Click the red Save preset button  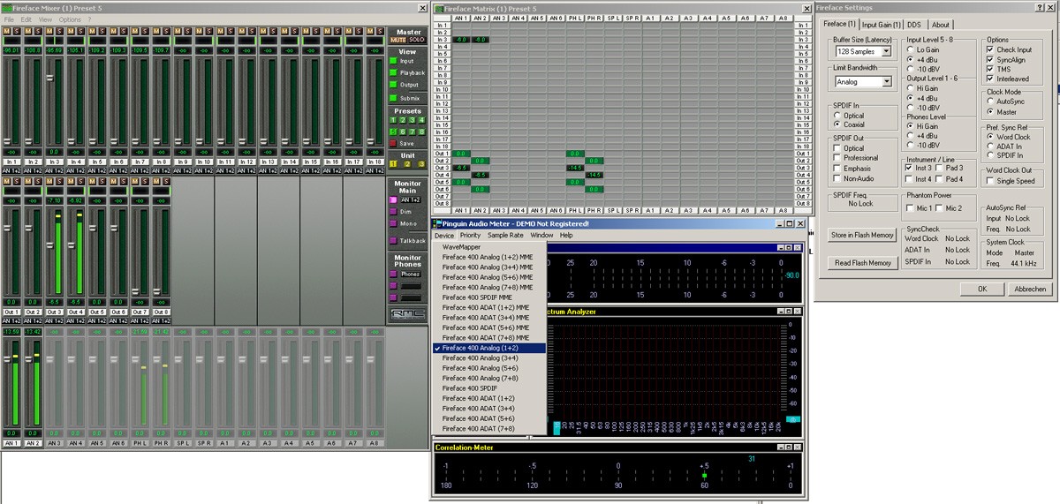click(x=394, y=143)
